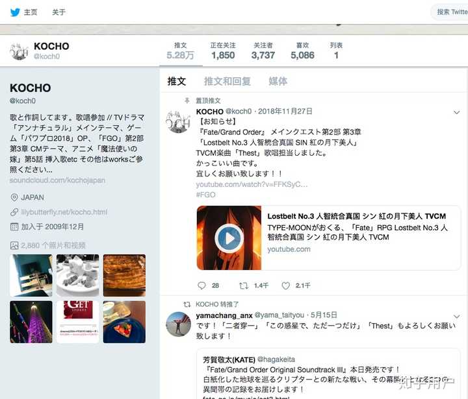Open the purple lit tower thumbnail

31,322
